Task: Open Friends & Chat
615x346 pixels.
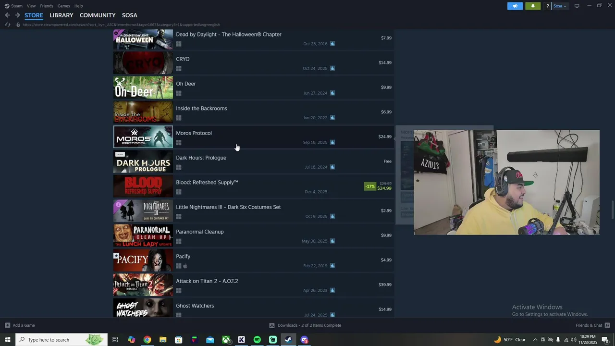Action: 593,325
